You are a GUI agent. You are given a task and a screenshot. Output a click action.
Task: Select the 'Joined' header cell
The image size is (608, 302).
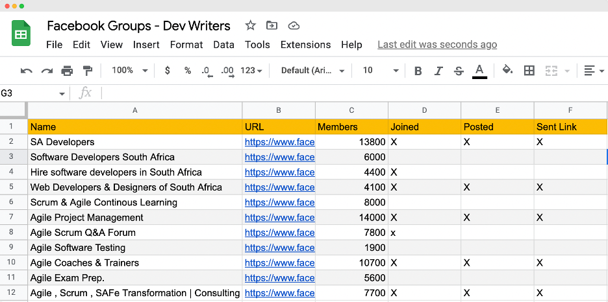pos(425,127)
